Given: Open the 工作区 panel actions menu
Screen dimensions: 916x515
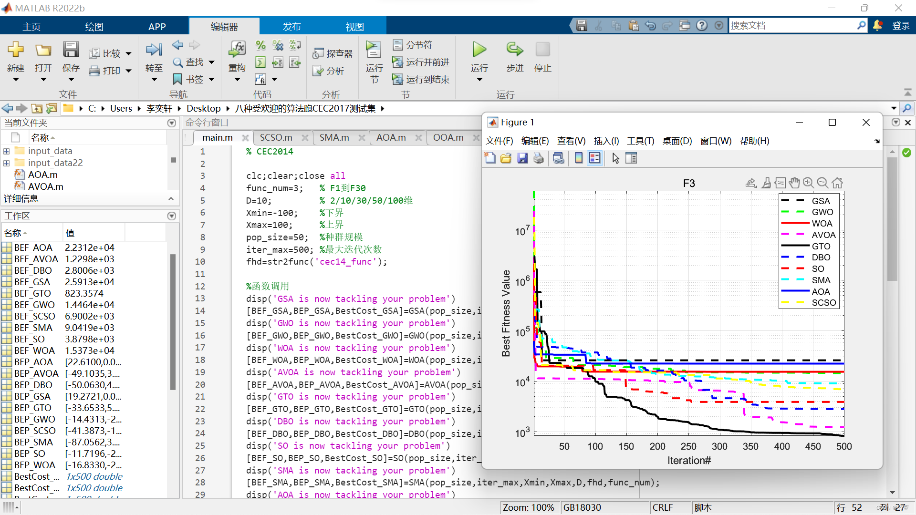Looking at the screenshot, I should click(x=172, y=216).
